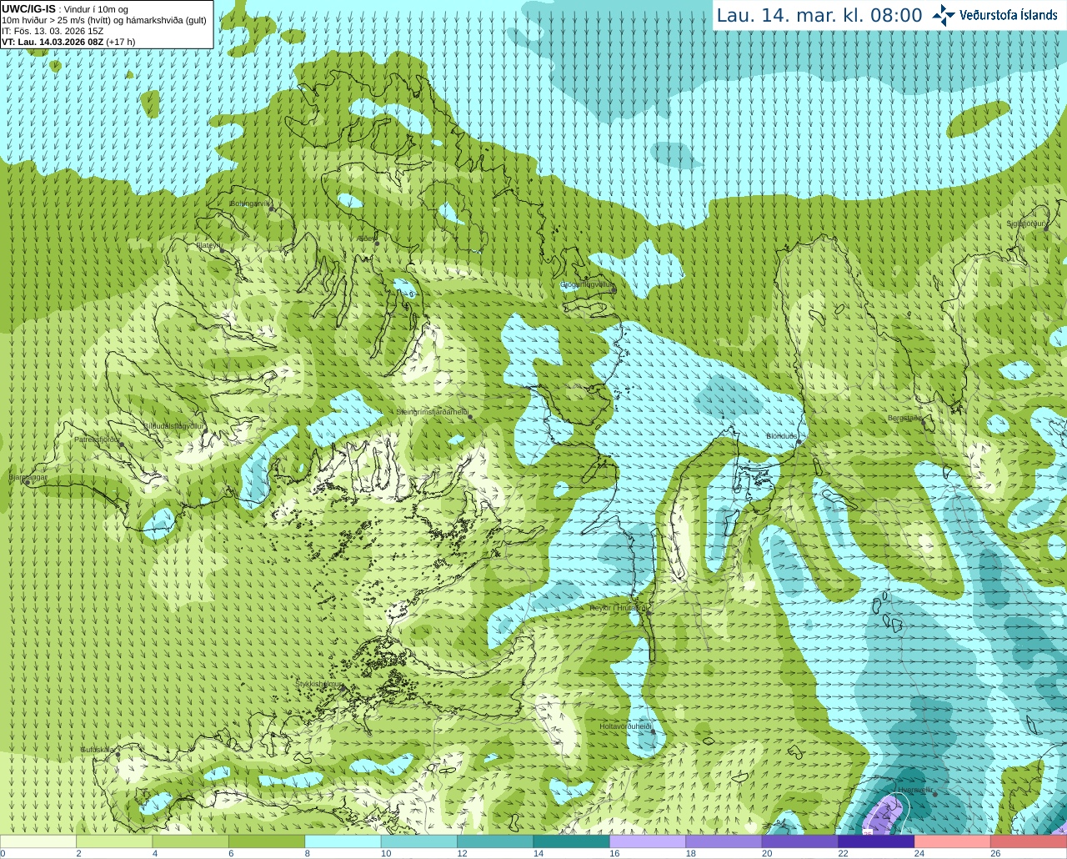Screen dimensions: 1067x859
Task: Click the Bjargtangar station dot
Action: pos(28,483)
